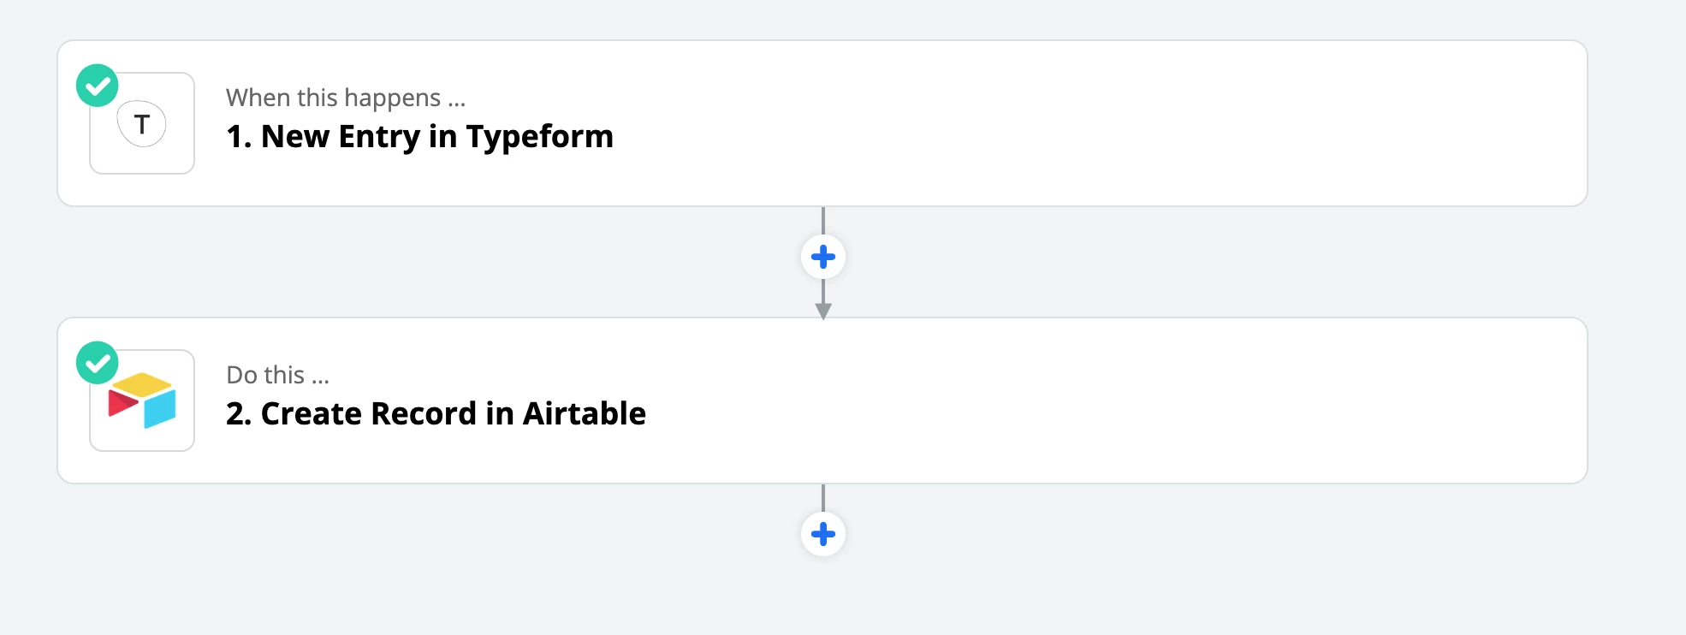This screenshot has height=635, width=1686.
Task: Click the green checkmark on the Typeform step
Action: tap(98, 86)
